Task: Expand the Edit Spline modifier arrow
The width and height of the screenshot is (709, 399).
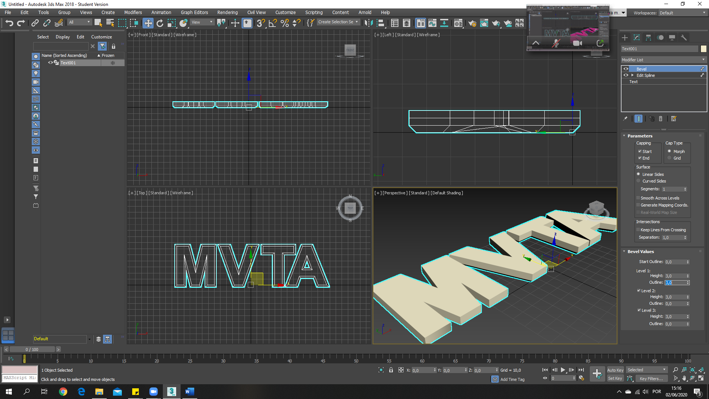Action: (632, 75)
